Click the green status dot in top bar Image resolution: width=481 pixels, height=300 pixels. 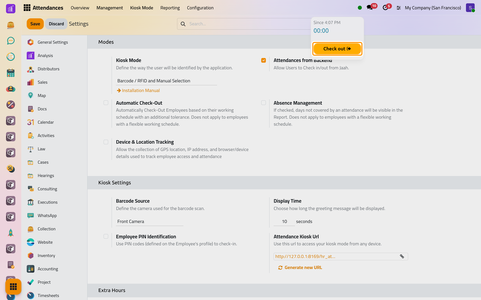360,8
